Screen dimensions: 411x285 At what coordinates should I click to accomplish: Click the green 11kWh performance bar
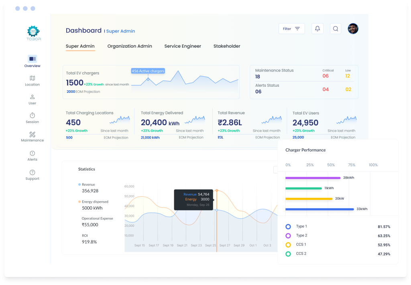pyautogui.click(x=303, y=188)
